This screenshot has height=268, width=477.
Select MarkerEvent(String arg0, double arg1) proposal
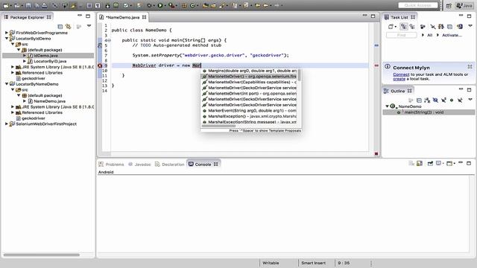click(249, 111)
